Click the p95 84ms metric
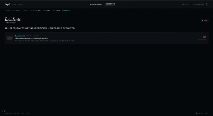Screen dimensions: 213x116 (47, 10)
